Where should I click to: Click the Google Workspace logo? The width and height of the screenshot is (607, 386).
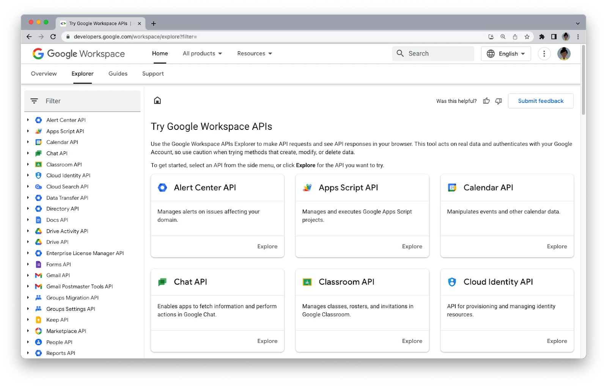tap(79, 54)
